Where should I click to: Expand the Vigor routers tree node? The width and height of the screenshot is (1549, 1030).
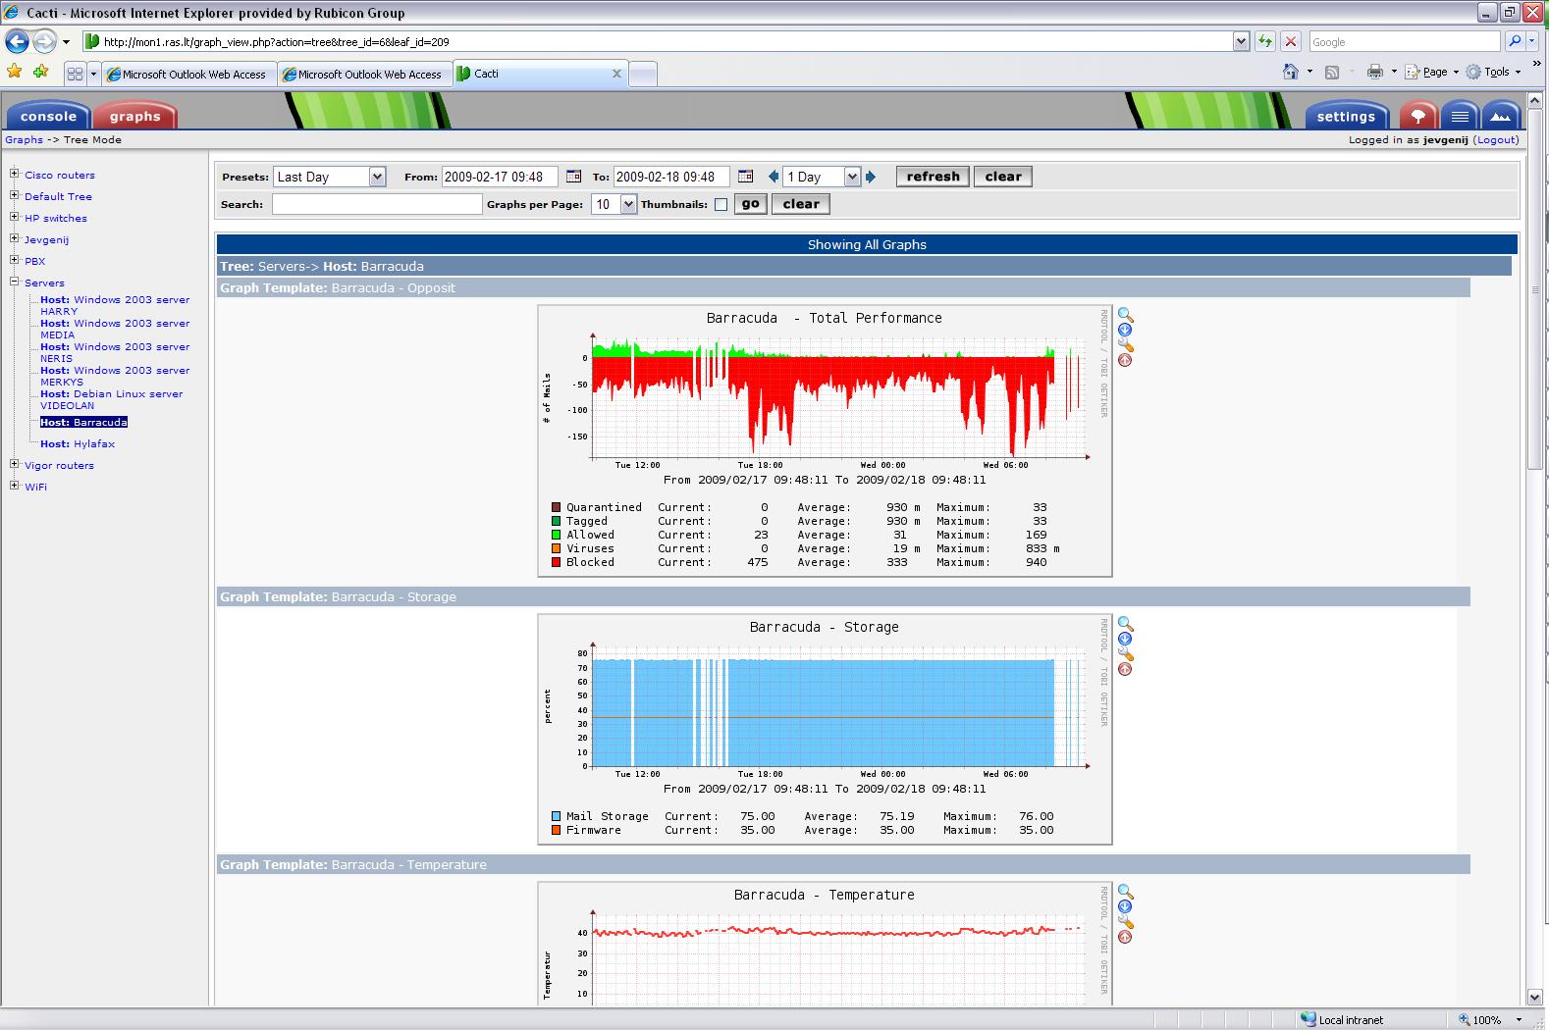(15, 464)
